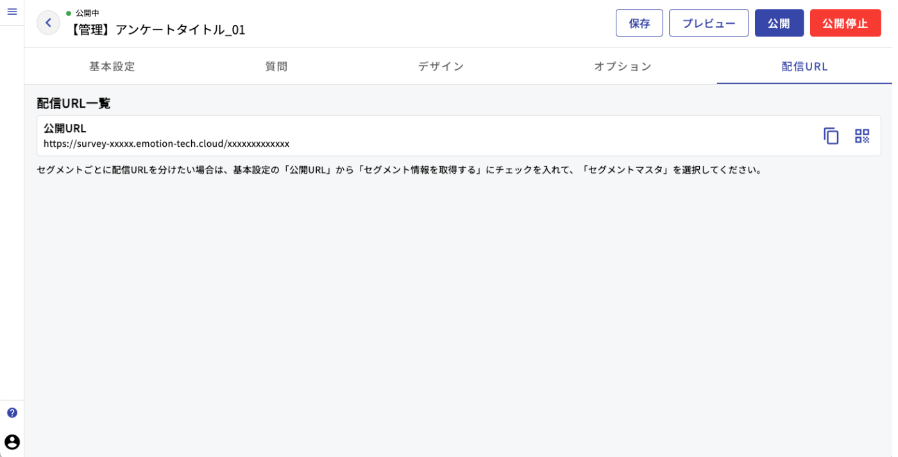This screenshot has height=457, width=898.
Task: Switch to the デザイン tab
Action: click(x=441, y=66)
